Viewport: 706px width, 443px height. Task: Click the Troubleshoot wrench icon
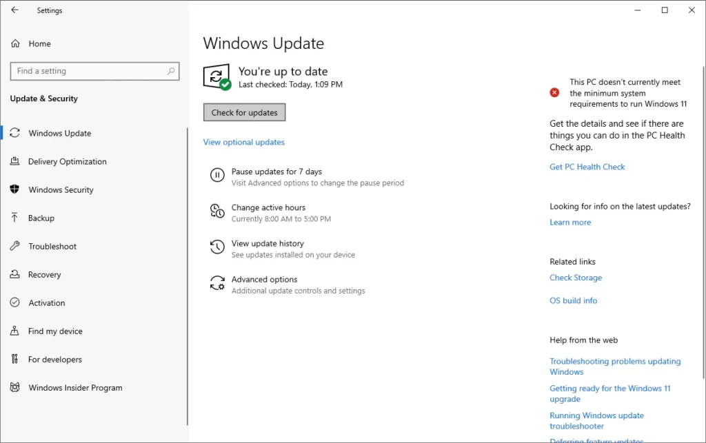[14, 246]
